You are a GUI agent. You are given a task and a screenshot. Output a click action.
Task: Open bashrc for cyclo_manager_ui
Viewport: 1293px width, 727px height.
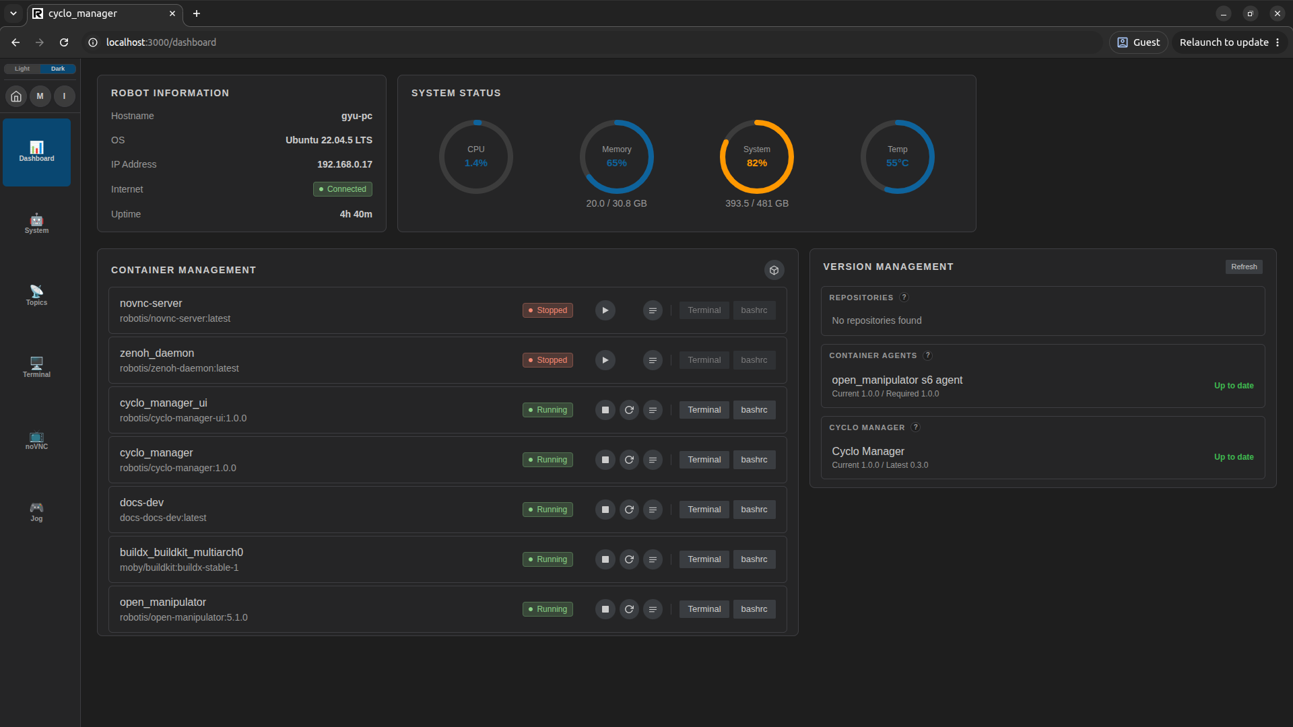coord(754,410)
